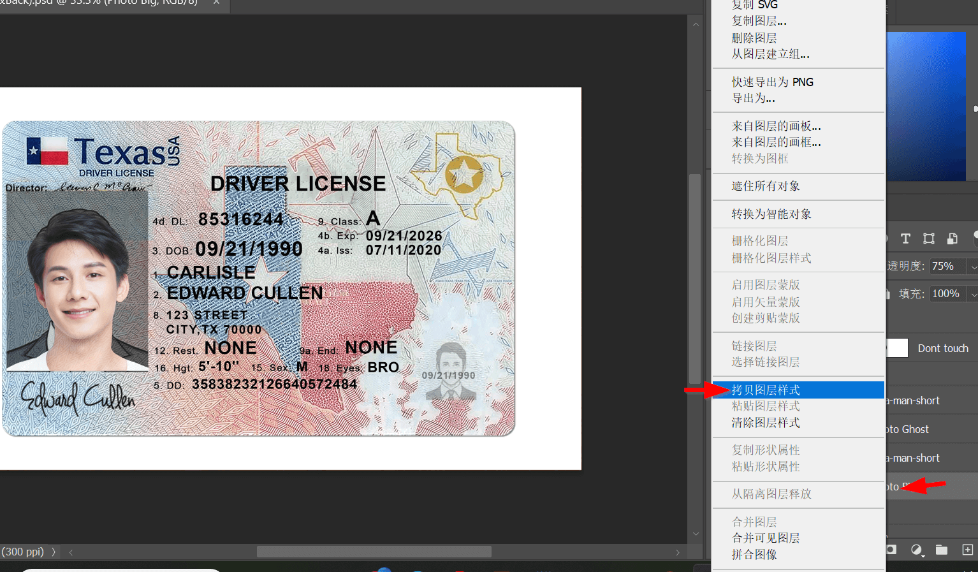Click the canvas vertical scrollbar thumb

[x=695, y=279]
